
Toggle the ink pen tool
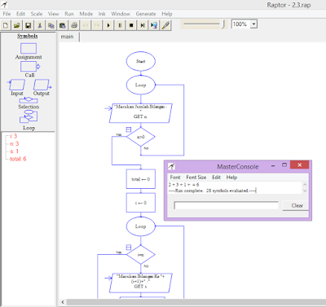point(165,25)
